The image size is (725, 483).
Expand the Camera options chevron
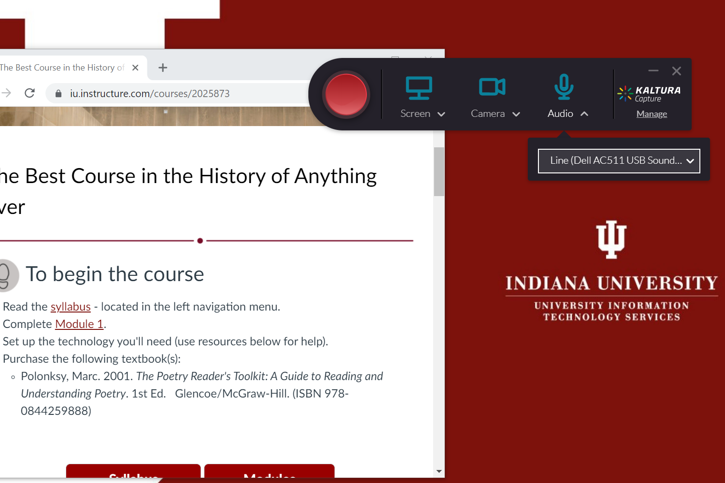pyautogui.click(x=516, y=114)
